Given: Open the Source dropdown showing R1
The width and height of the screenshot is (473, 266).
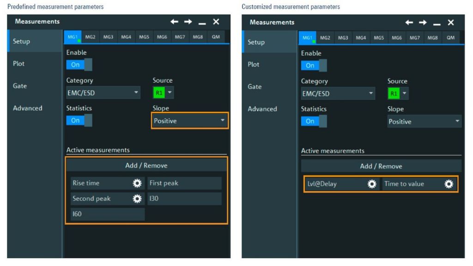Looking at the screenshot, I should [x=164, y=92].
